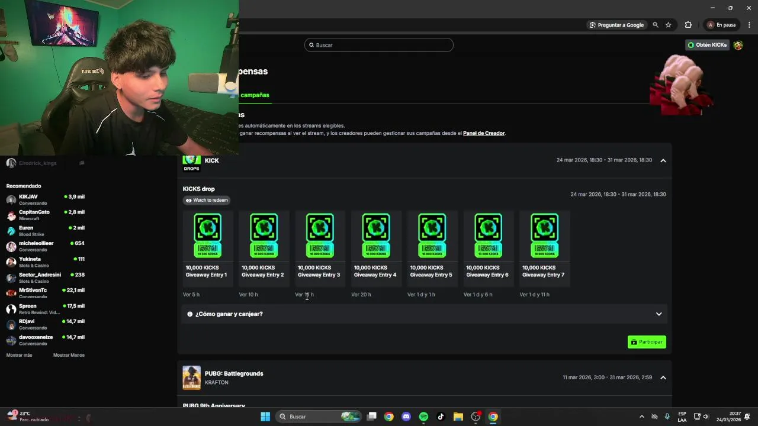758x426 pixels.
Task: Click the 'Ver 5 h' label
Action: (191, 295)
